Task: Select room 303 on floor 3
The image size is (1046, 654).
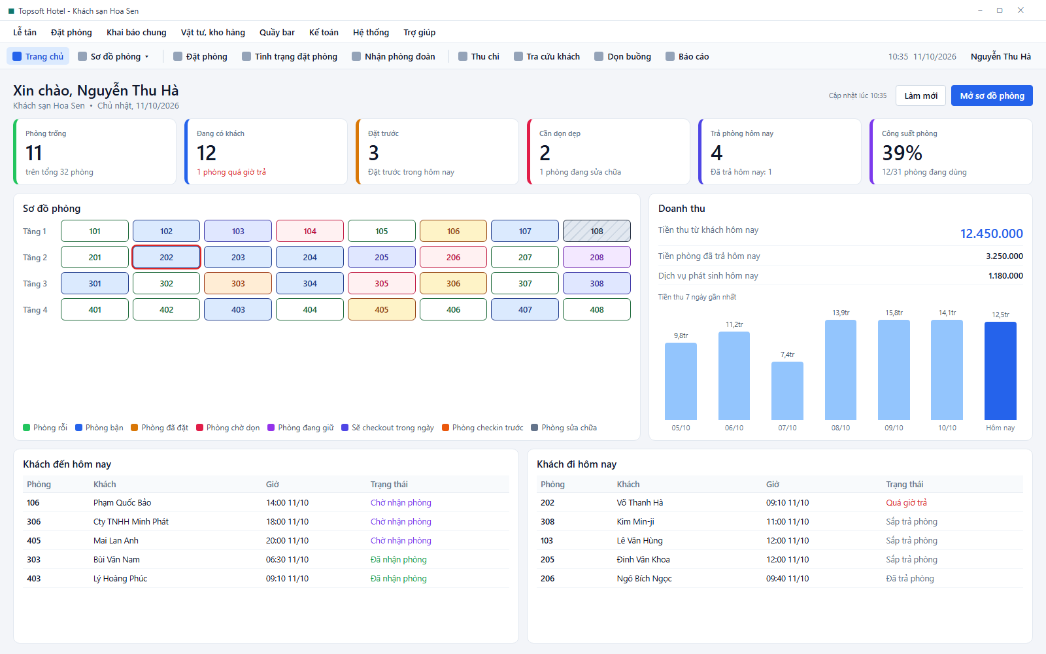Action: pos(238,283)
